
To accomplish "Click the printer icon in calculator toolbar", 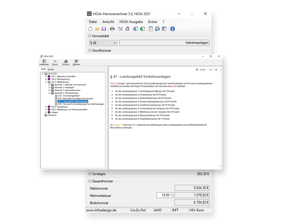I will point(112,29).
